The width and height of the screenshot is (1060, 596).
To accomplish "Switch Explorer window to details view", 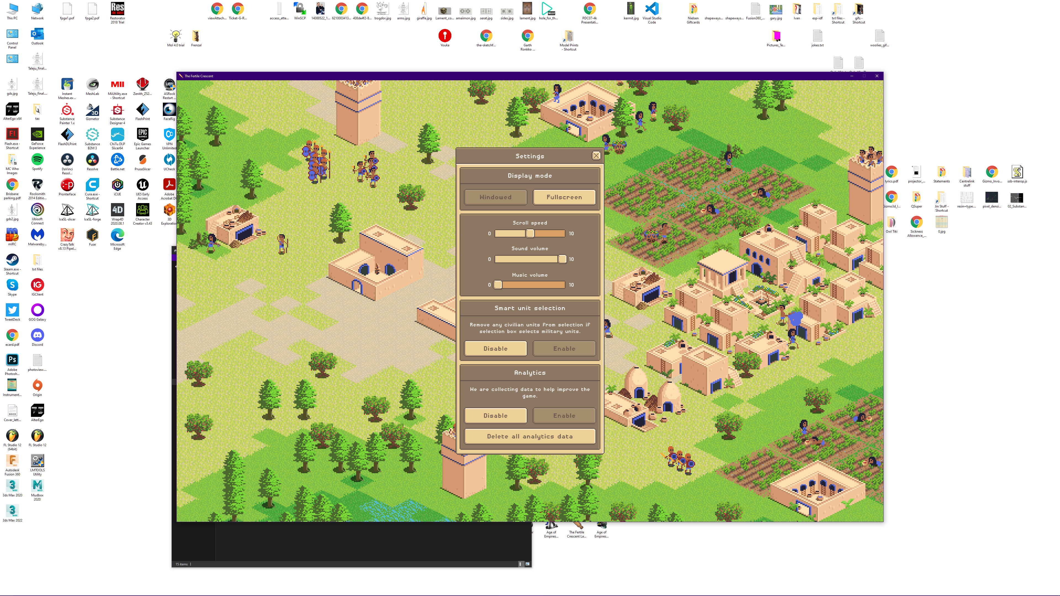I will coord(521,564).
